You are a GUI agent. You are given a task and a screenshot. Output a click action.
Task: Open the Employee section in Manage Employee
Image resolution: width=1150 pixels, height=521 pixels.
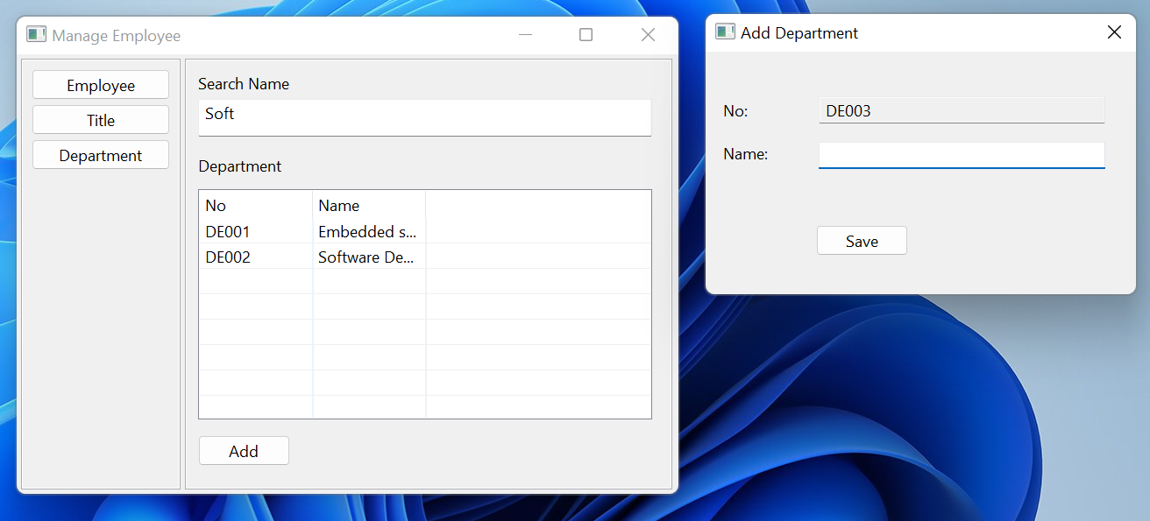point(101,85)
